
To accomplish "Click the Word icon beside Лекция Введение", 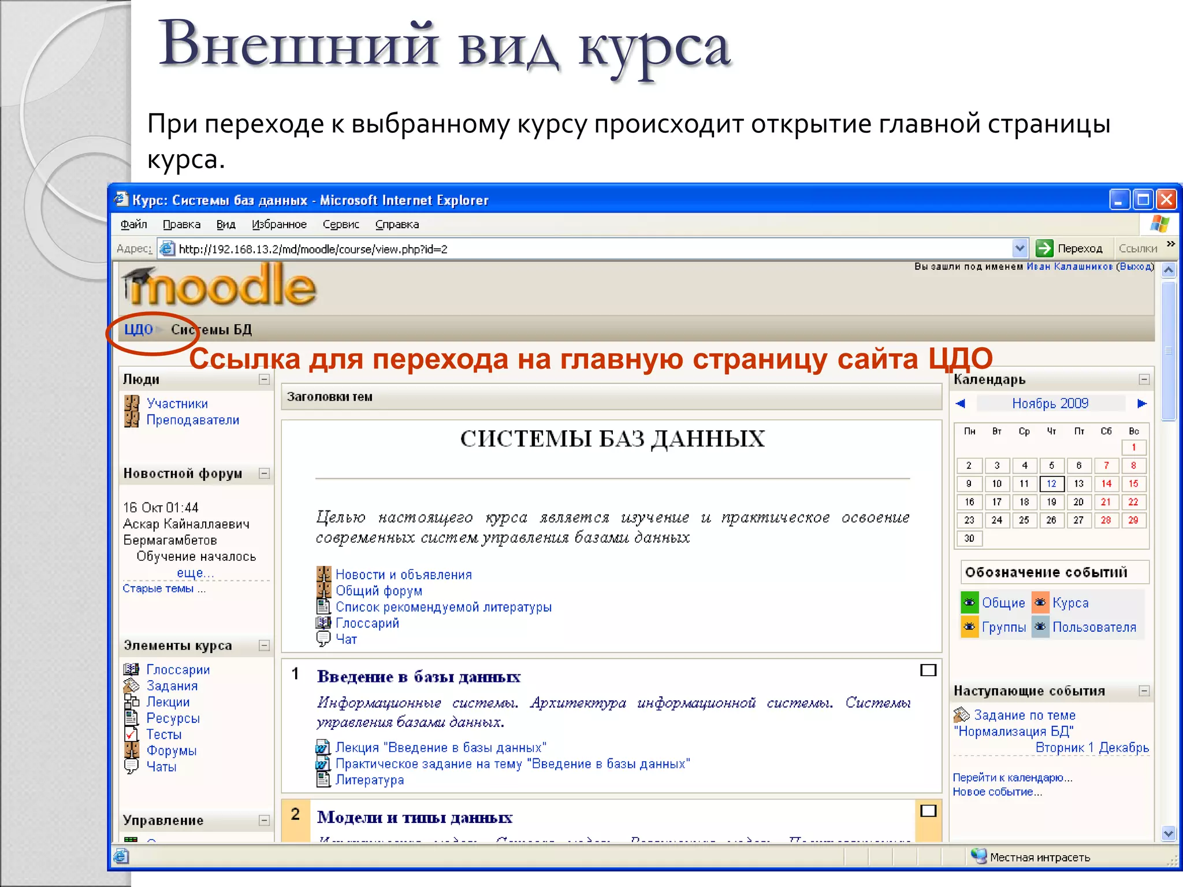I will (x=323, y=747).
